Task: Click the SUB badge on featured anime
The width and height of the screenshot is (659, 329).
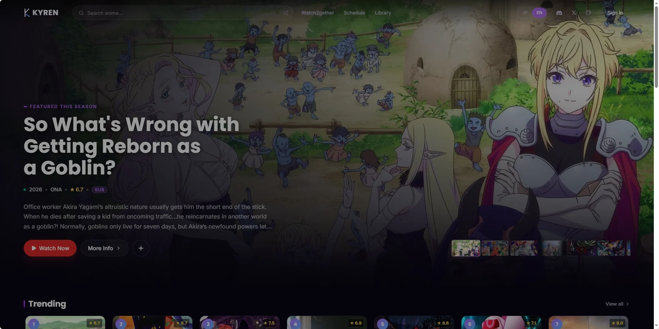Action: pyautogui.click(x=99, y=190)
